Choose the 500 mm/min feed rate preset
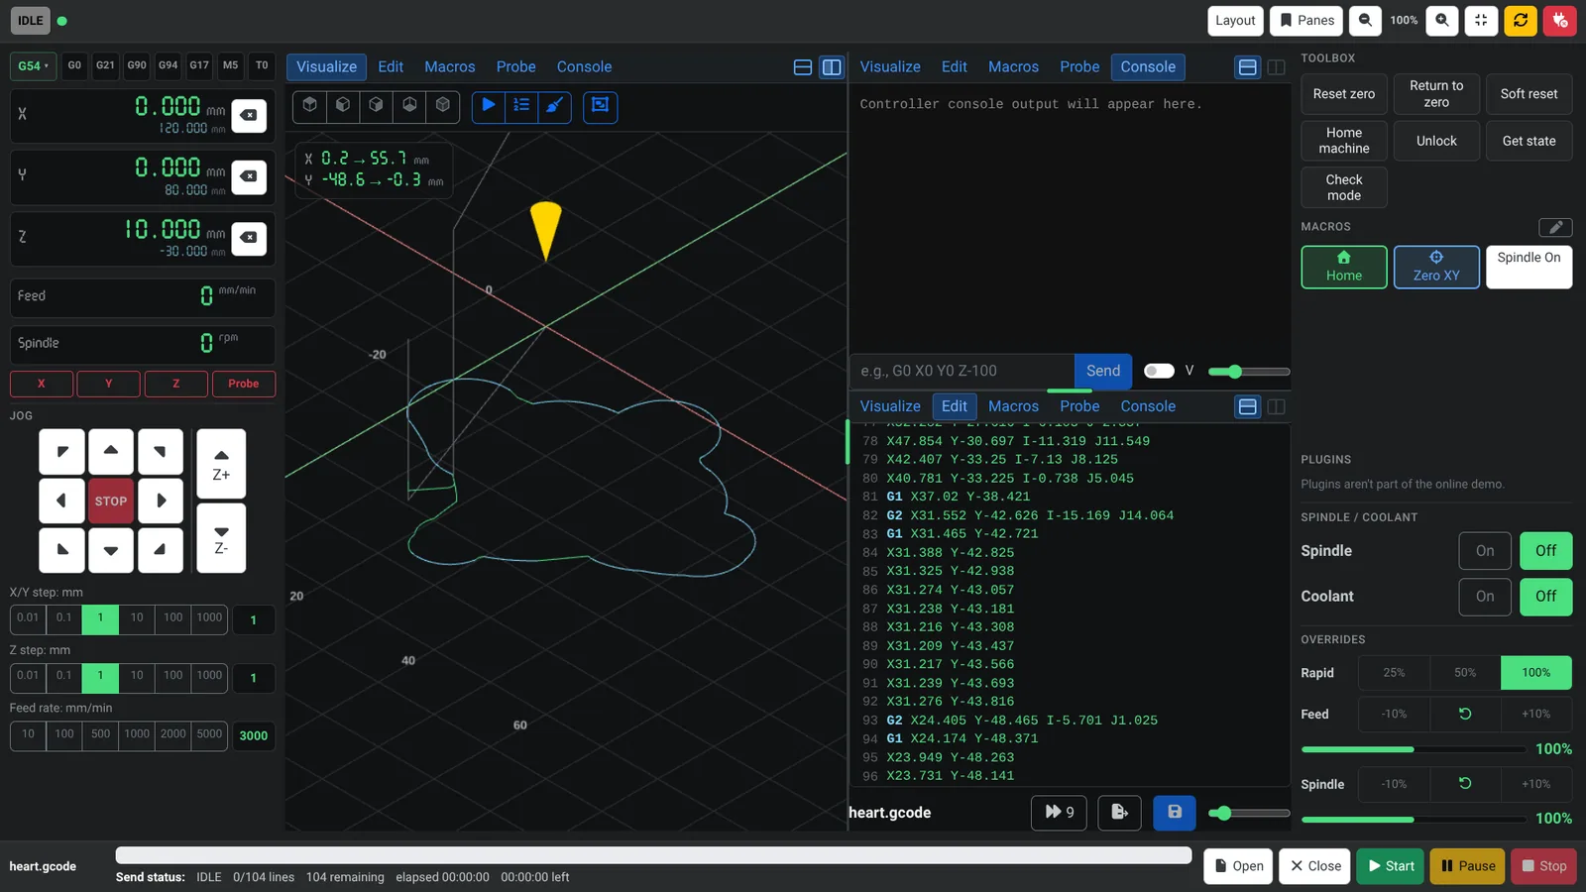 pyautogui.click(x=100, y=734)
